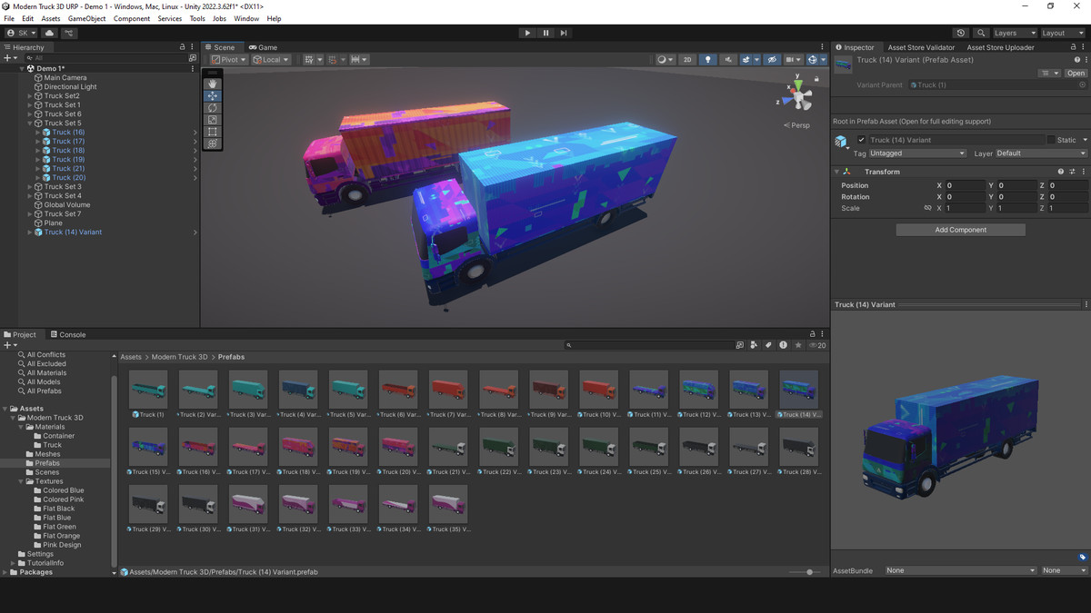Open the Layout dropdown
This screenshot has height=613, width=1091.
point(1063,33)
